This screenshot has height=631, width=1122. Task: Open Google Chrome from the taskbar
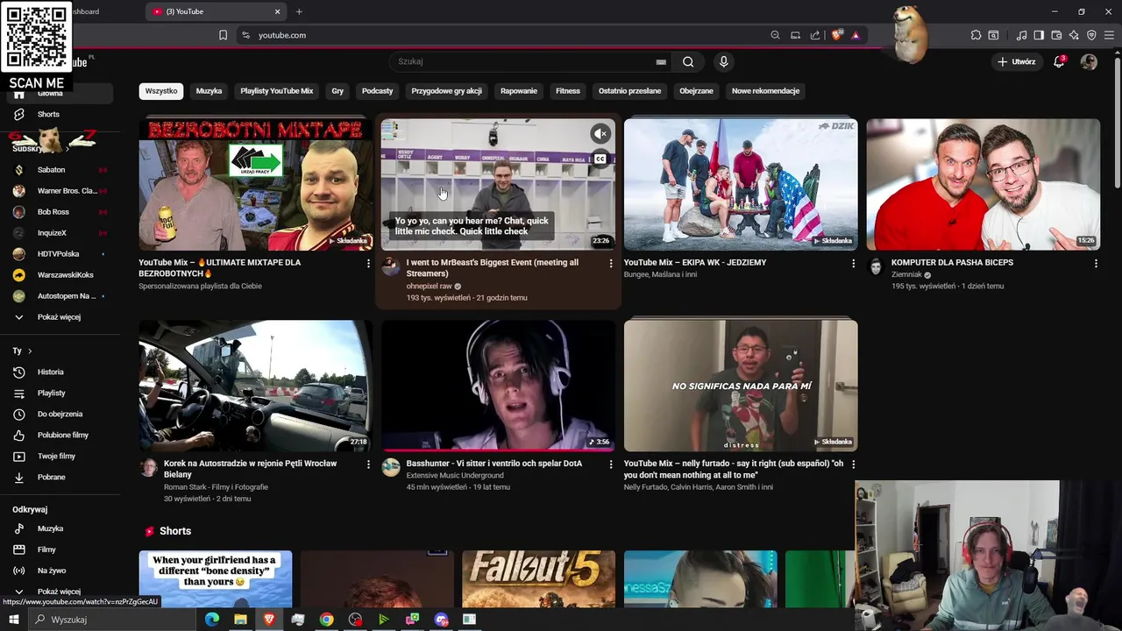pos(326,620)
